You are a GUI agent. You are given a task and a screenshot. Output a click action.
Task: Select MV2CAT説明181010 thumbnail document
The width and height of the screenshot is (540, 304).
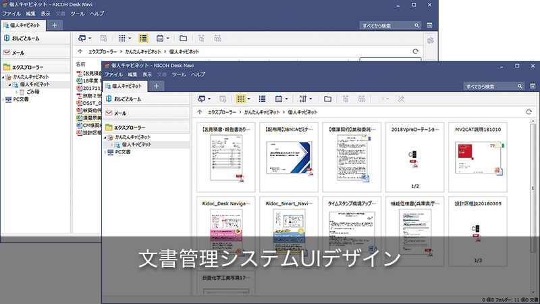(478, 157)
